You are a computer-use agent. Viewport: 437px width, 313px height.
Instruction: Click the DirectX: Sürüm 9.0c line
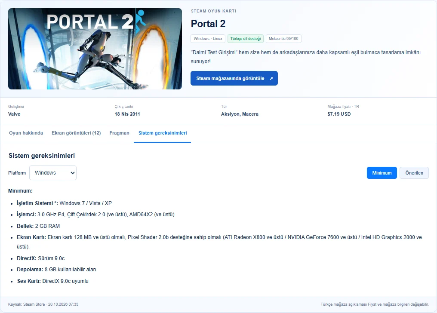[41, 258]
